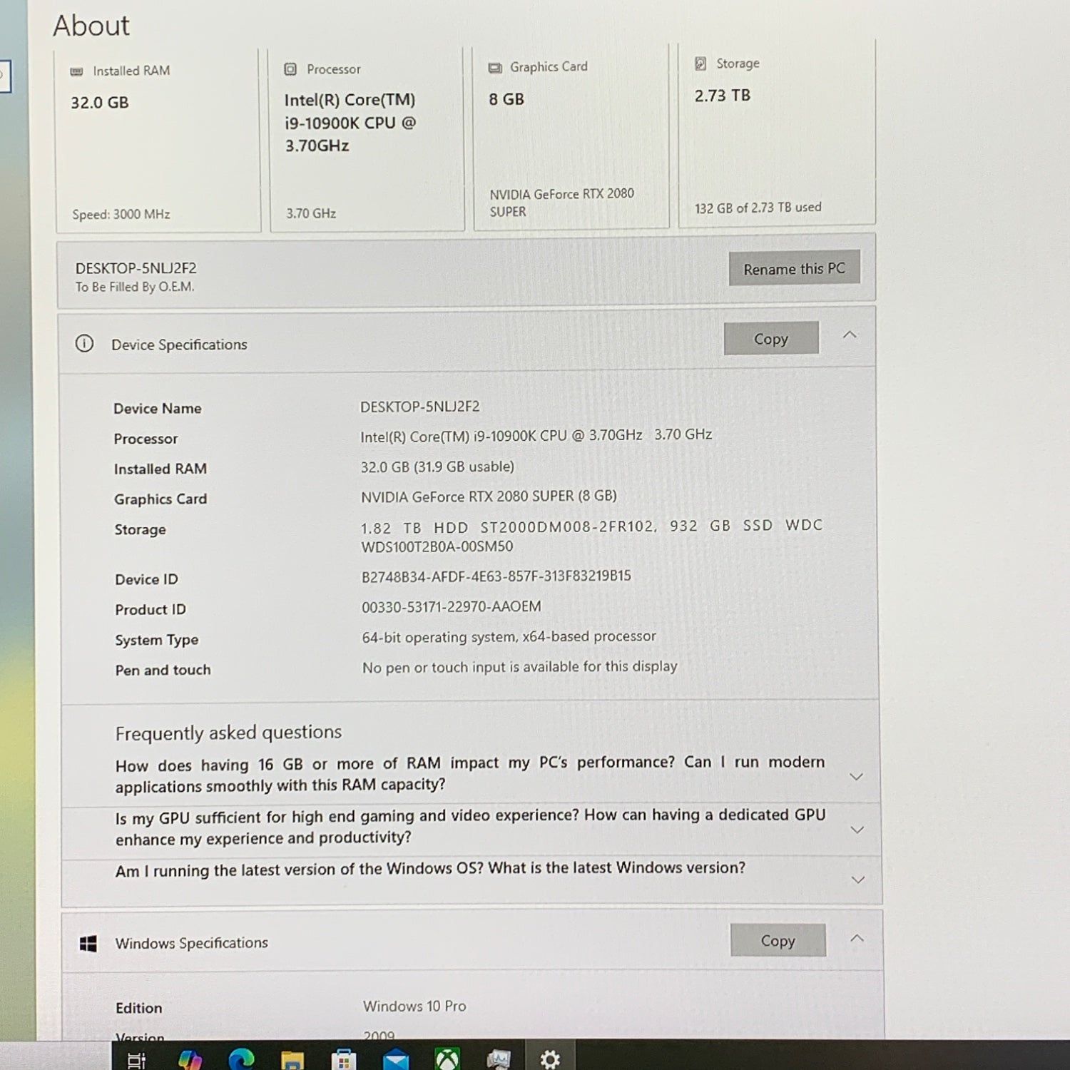Launch the Xbox app from the taskbar

point(447,1060)
